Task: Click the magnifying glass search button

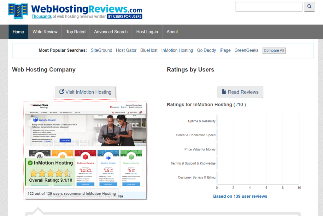Action: pyautogui.click(x=309, y=7)
